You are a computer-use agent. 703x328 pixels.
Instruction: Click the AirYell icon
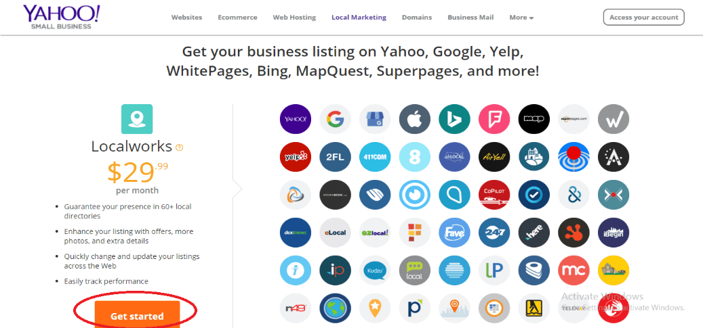(494, 157)
